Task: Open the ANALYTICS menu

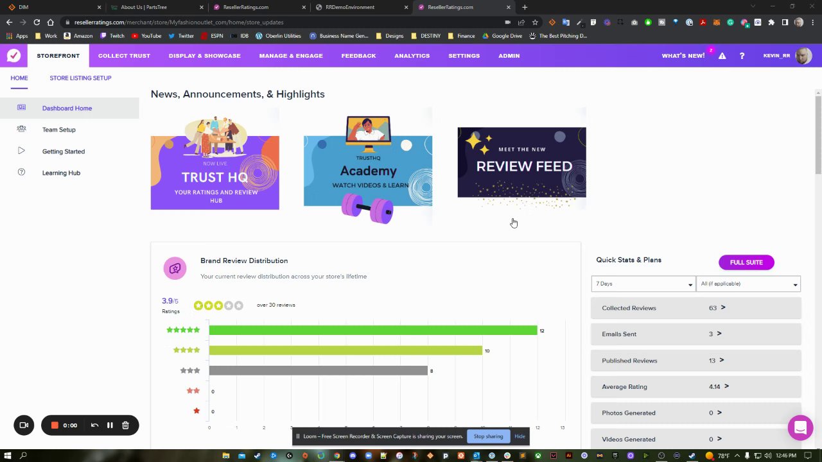Action: (x=412, y=56)
